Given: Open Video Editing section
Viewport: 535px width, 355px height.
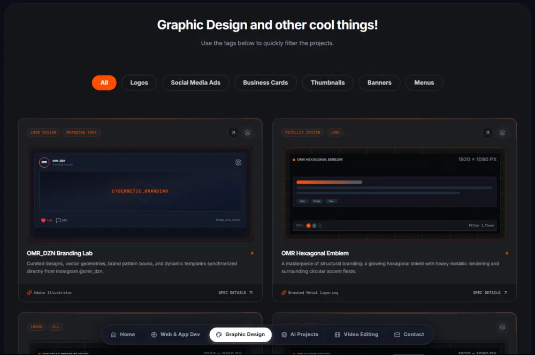Looking at the screenshot, I should coord(356,335).
